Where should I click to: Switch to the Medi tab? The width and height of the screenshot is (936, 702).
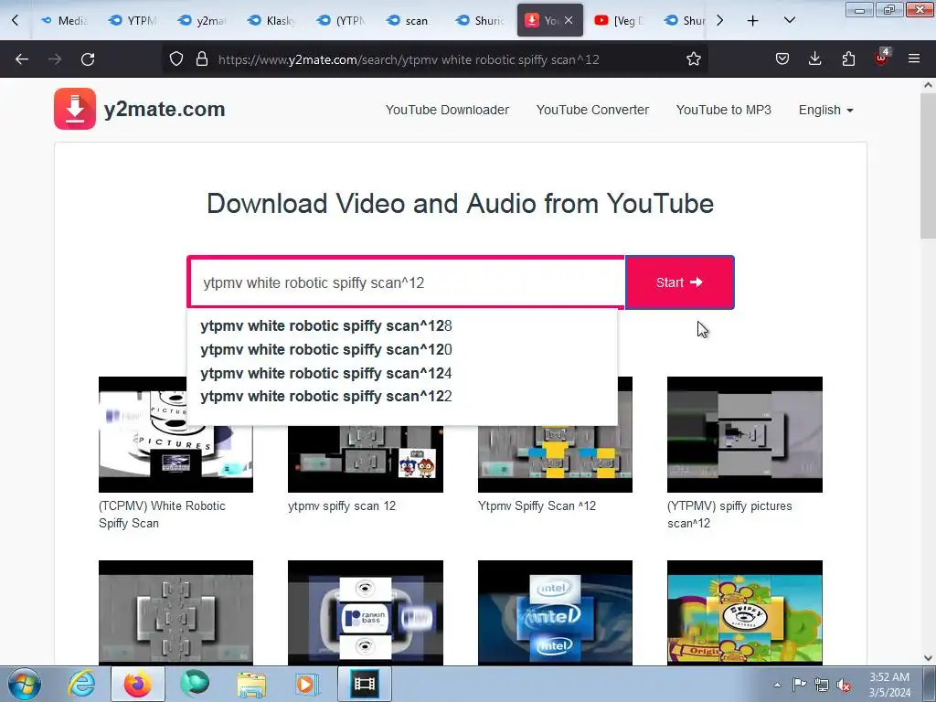point(65,20)
